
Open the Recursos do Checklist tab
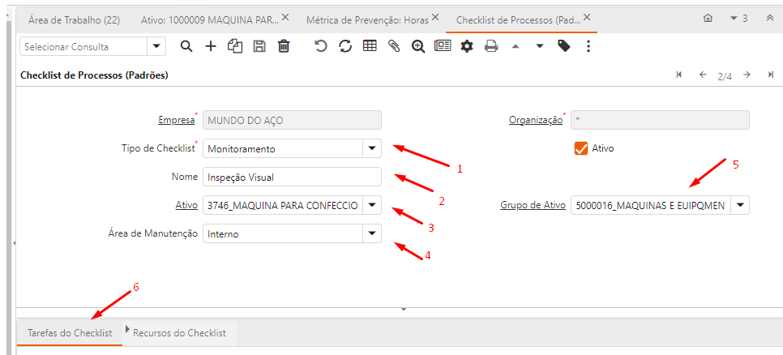pos(179,332)
